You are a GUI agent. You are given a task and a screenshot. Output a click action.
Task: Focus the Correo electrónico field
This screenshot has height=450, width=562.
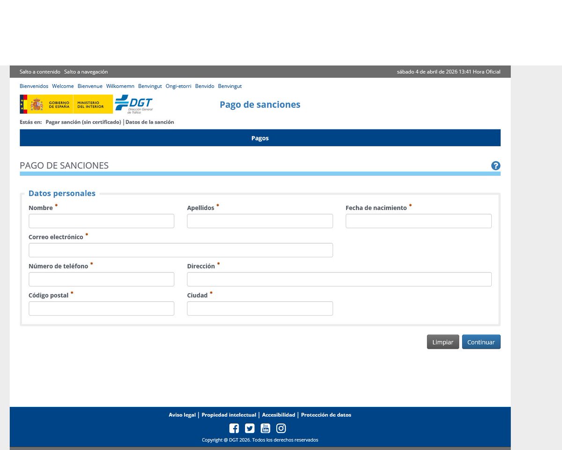click(x=181, y=250)
